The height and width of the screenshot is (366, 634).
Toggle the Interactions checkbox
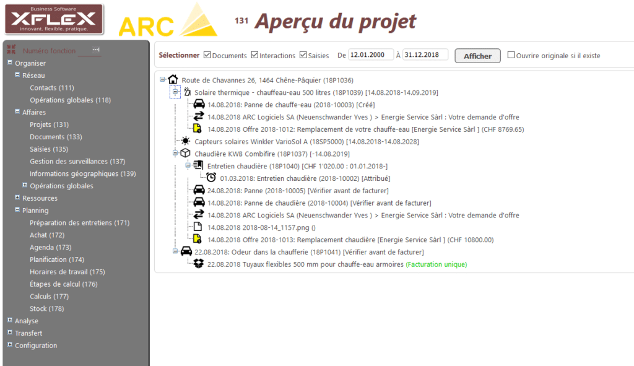pos(254,54)
